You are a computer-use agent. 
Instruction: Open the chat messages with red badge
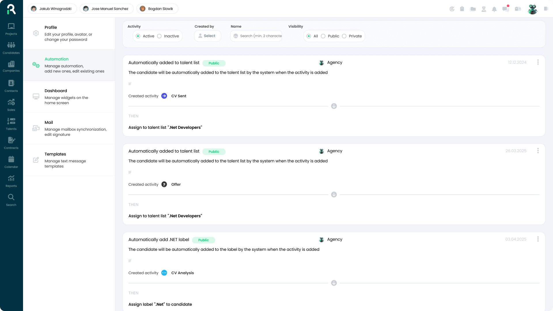point(506,9)
